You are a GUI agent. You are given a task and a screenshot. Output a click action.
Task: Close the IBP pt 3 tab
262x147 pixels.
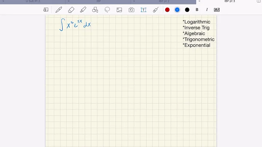(x=199, y=1)
